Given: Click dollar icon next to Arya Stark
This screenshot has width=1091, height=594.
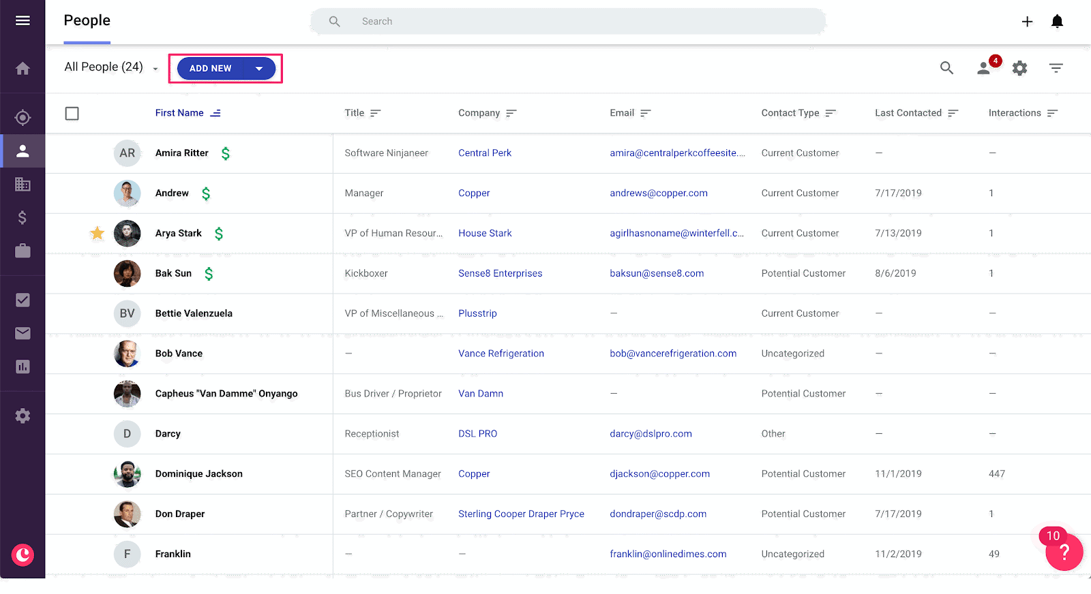Looking at the screenshot, I should 219,234.
